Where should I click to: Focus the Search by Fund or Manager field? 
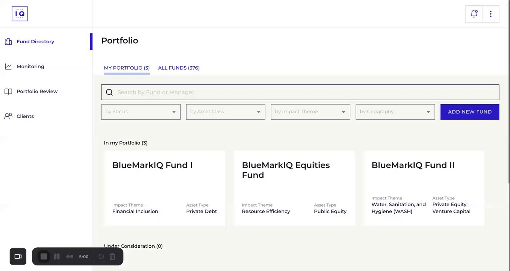point(300,92)
